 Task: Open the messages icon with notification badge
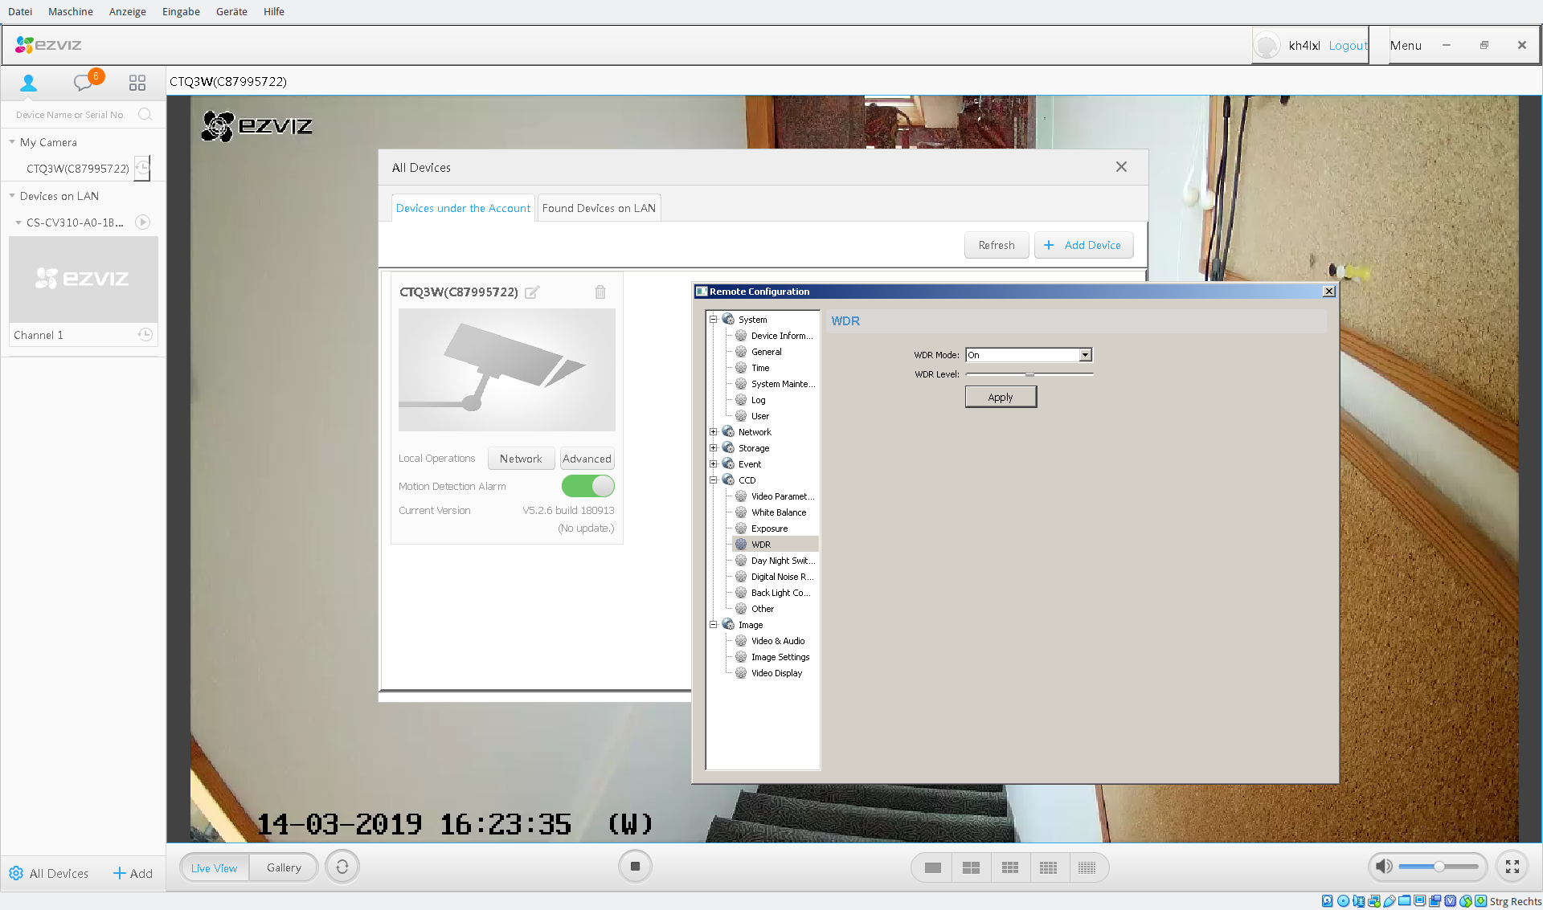(x=84, y=82)
